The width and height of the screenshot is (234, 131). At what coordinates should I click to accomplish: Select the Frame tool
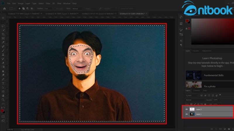[x=3, y=38]
